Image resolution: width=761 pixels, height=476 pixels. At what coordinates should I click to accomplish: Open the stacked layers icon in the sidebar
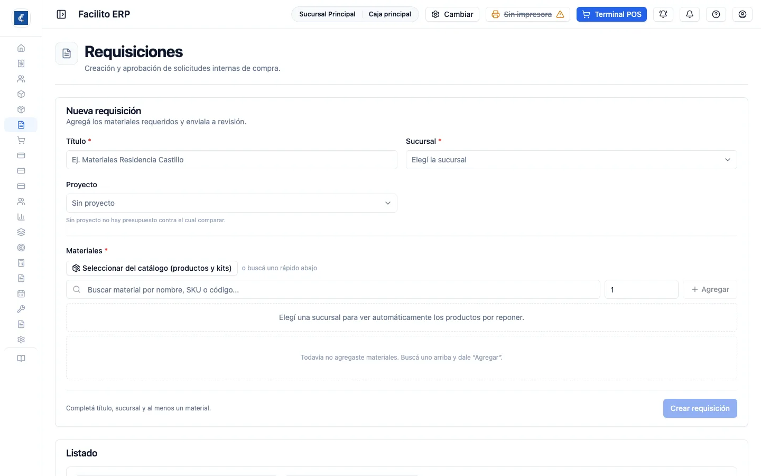[21, 232]
